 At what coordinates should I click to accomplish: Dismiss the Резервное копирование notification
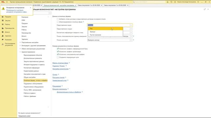[x=30, y=8]
